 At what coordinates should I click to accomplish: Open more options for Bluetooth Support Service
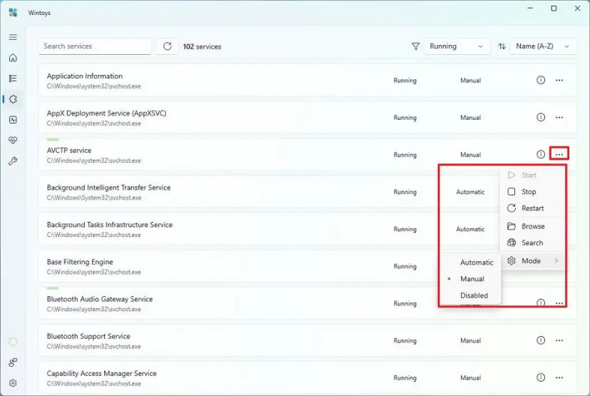pyautogui.click(x=559, y=340)
